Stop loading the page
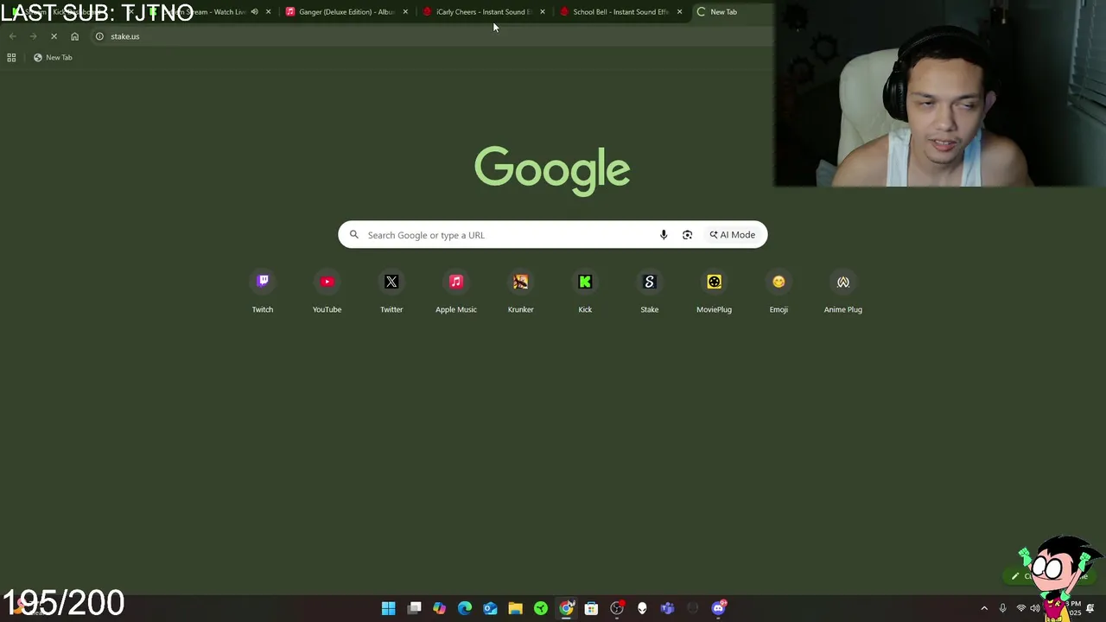Viewport: 1106px width, 622px height. [54, 36]
